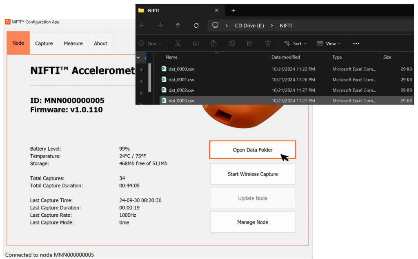The height and width of the screenshot is (259, 418).
Task: Click the Start Wireless Capture button
Action: coord(253,174)
